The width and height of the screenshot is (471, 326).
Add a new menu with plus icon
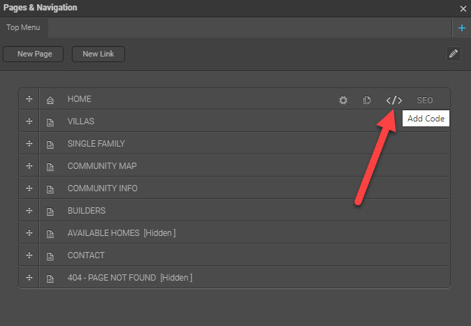462,28
